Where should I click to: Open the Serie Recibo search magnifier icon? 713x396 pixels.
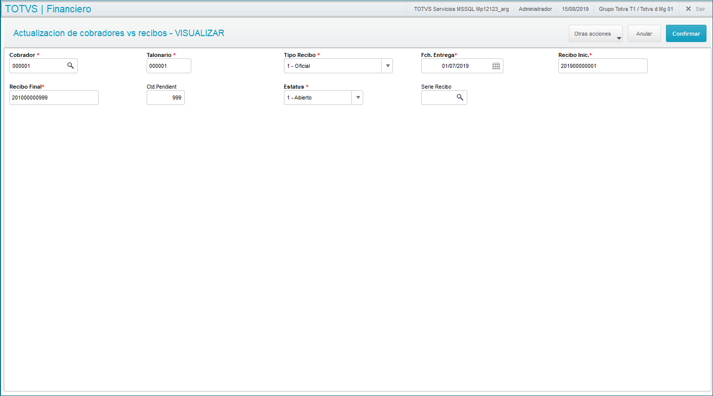460,98
